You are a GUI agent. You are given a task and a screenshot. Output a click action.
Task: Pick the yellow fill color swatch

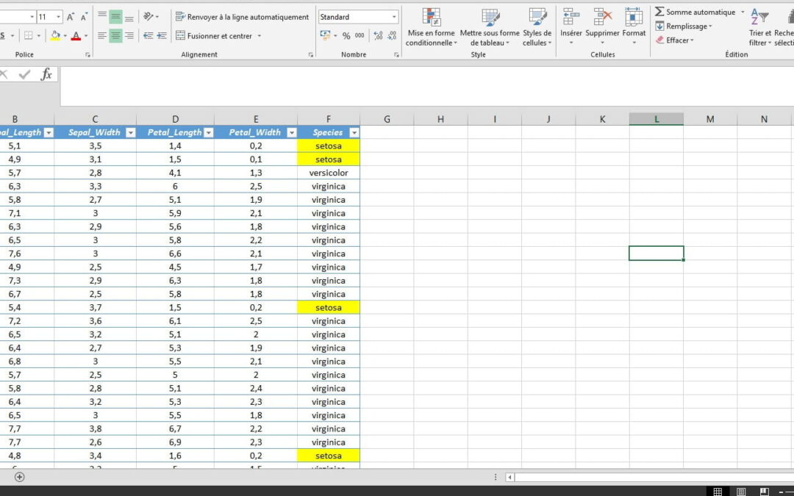coord(56,38)
